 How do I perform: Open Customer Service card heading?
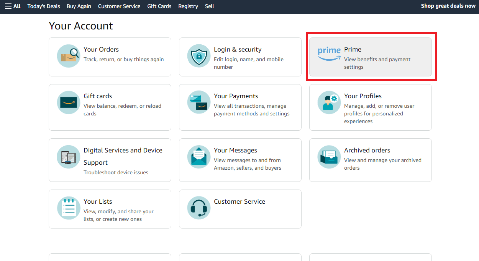coord(239,201)
